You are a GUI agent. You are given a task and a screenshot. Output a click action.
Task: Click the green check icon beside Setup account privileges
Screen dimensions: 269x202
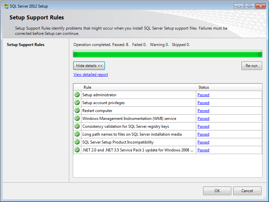(77, 102)
